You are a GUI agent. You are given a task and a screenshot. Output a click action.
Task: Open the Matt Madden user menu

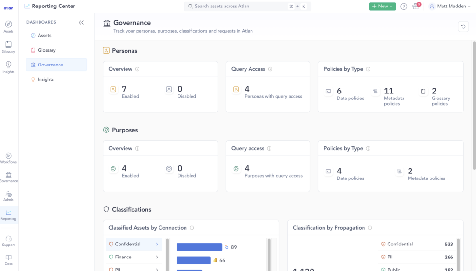(x=450, y=7)
